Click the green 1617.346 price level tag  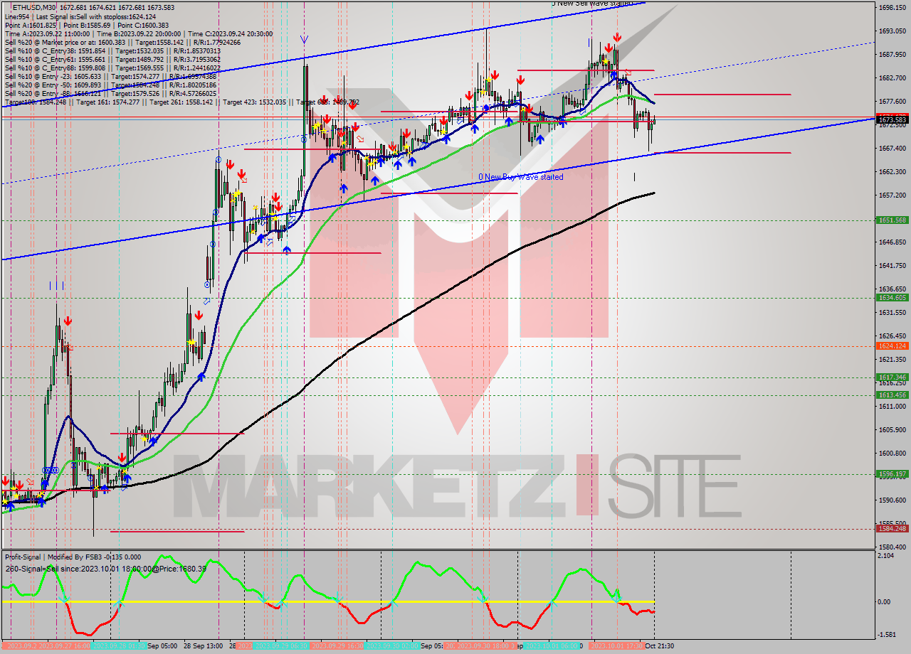coord(892,377)
